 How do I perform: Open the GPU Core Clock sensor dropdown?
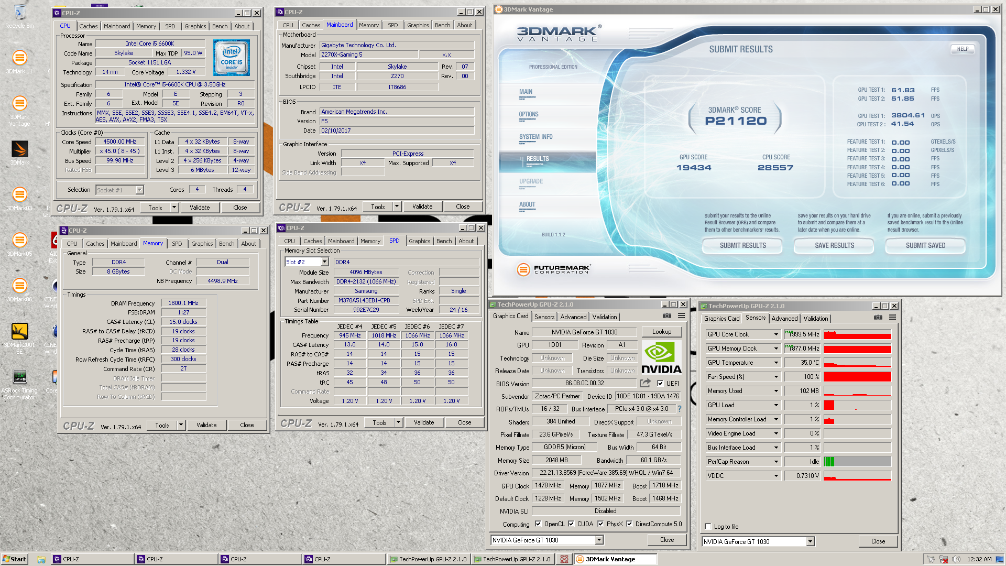point(776,334)
